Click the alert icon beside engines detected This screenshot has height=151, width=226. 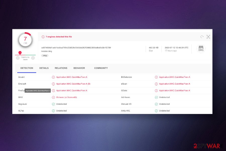tap(43, 37)
